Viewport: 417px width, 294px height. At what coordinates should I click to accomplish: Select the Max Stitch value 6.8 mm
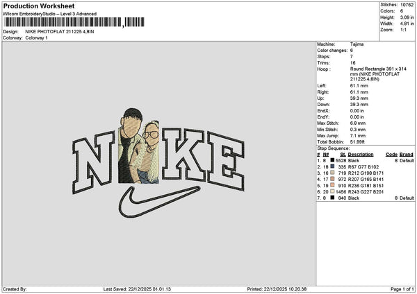[x=358, y=123]
